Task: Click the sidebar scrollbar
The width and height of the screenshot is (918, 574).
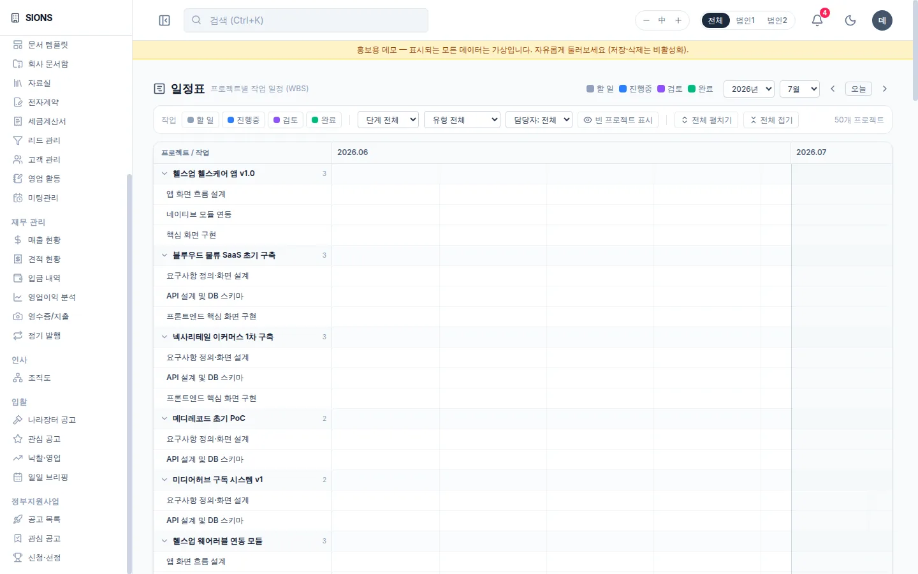Action: point(129,373)
